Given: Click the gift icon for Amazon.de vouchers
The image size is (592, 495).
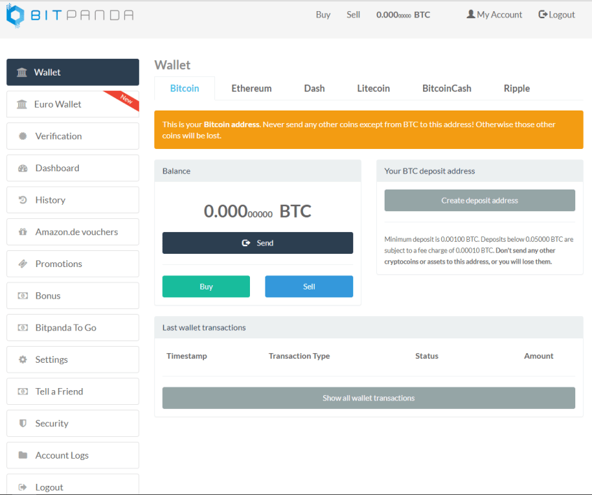Looking at the screenshot, I should tap(22, 232).
